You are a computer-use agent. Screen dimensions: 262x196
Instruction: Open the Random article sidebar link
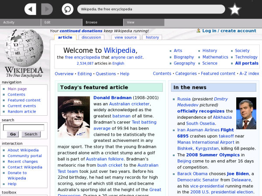[x=22, y=111]
